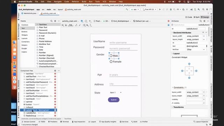The width and height of the screenshot is (224, 126).
Task: Open the activity_main.xml file dropdown in the designer
Action: [70, 21]
